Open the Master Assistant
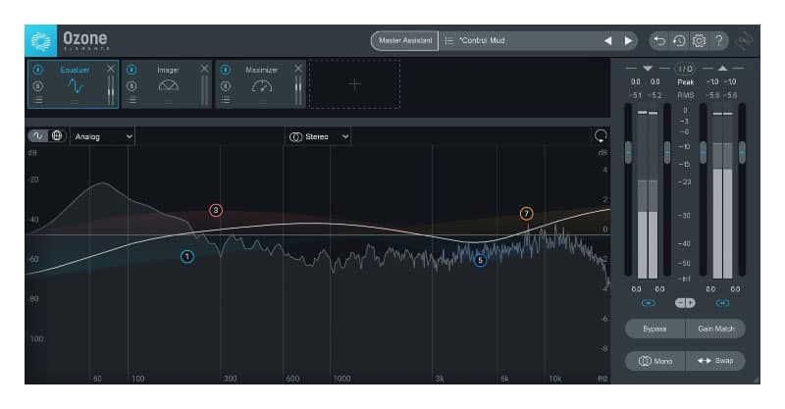The image size is (785, 409). point(405,40)
